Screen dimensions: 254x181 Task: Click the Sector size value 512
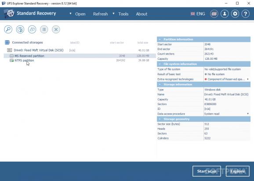[207, 124]
